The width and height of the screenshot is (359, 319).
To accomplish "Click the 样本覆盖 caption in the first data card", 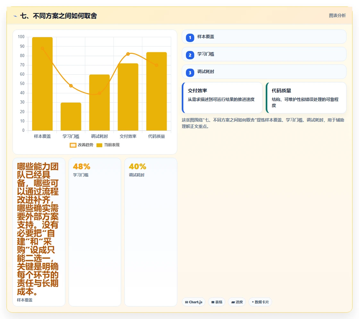I will coord(25,300).
